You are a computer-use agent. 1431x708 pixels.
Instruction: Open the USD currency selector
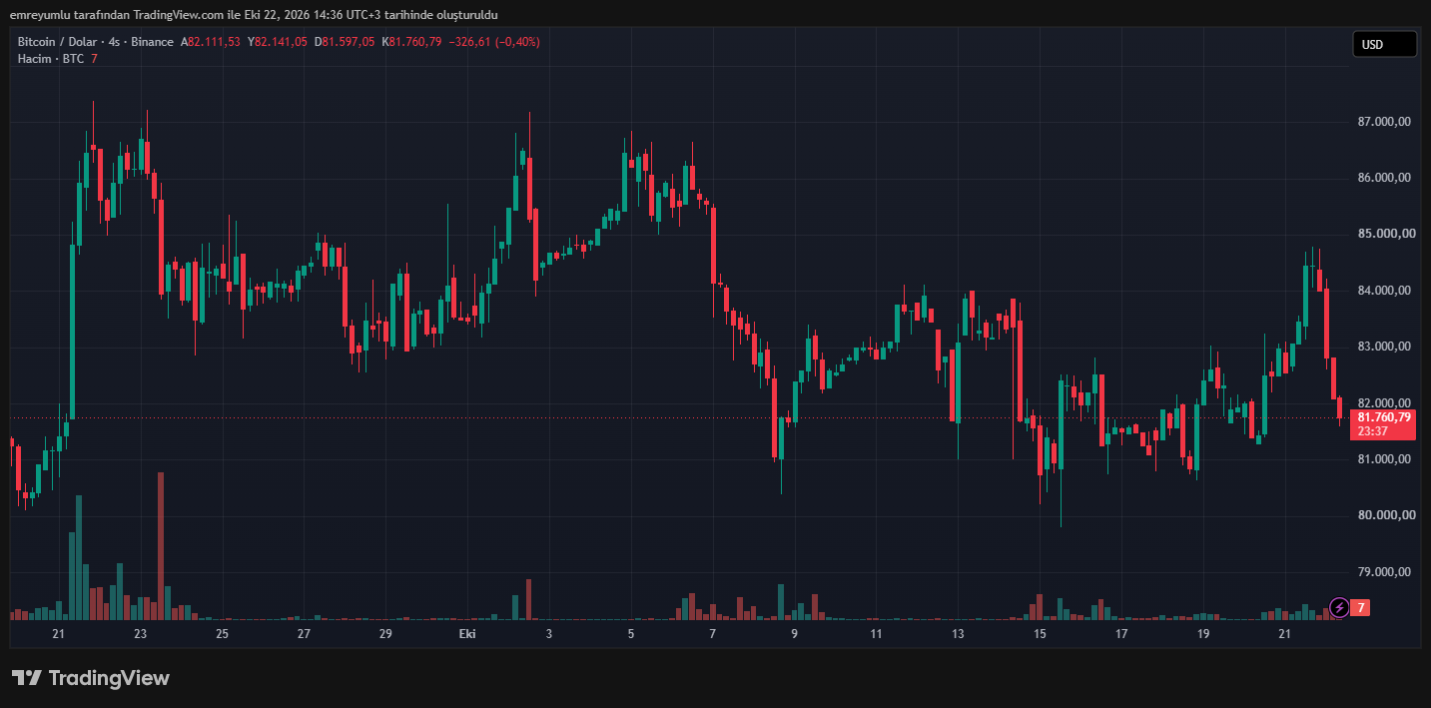pos(1384,44)
